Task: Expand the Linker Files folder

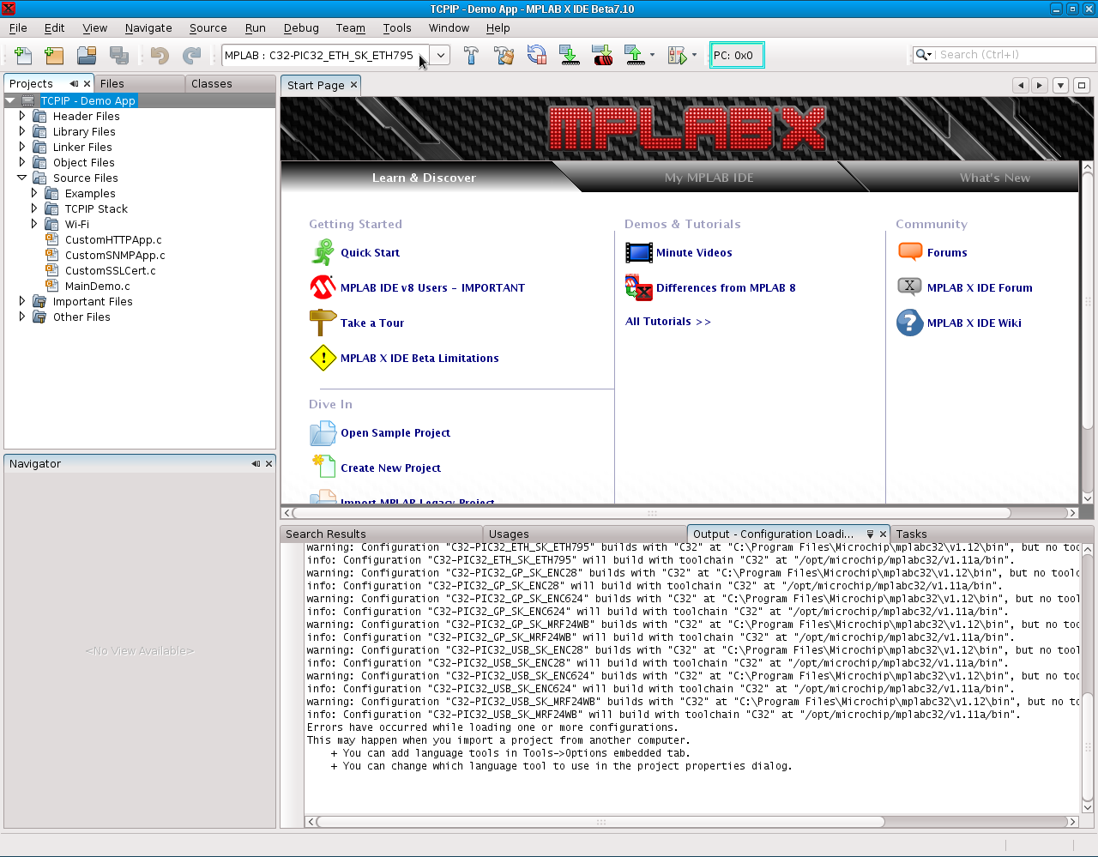Action: pyautogui.click(x=22, y=147)
